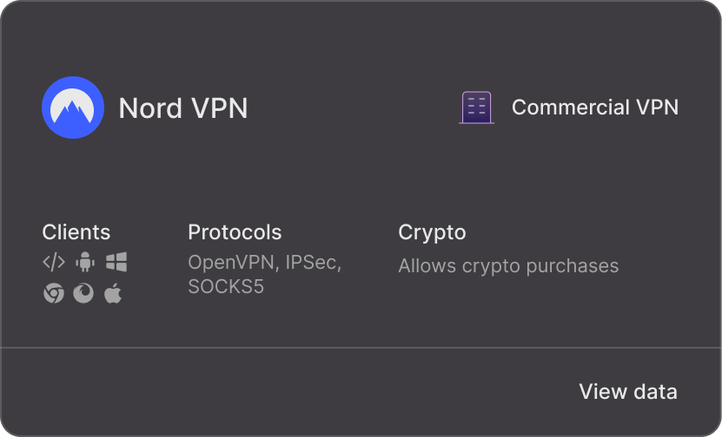
Task: Select the OpenVPN, IPSec protocol text
Action: coord(264,263)
